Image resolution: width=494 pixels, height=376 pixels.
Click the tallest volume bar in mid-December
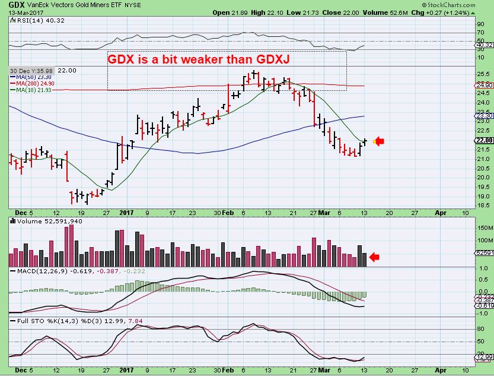coord(71,246)
